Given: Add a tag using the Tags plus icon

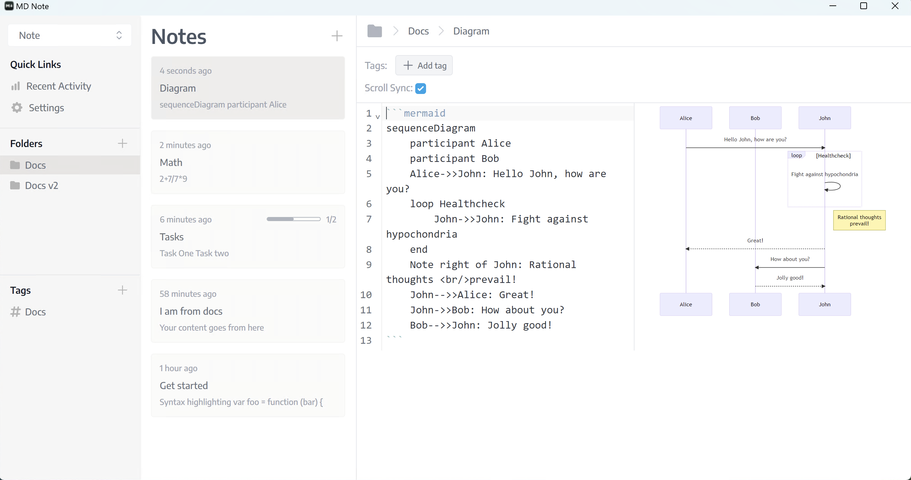Looking at the screenshot, I should pyautogui.click(x=122, y=290).
